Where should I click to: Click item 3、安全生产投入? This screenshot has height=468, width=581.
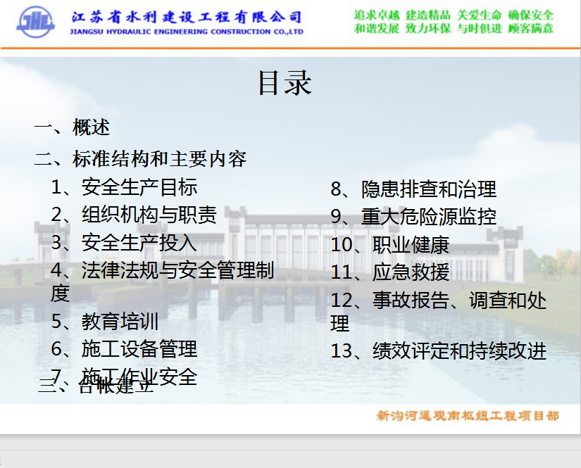pos(124,243)
